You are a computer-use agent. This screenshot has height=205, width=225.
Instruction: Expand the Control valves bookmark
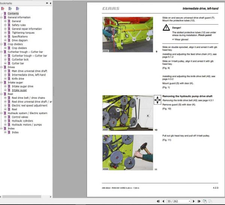pos(5,117)
